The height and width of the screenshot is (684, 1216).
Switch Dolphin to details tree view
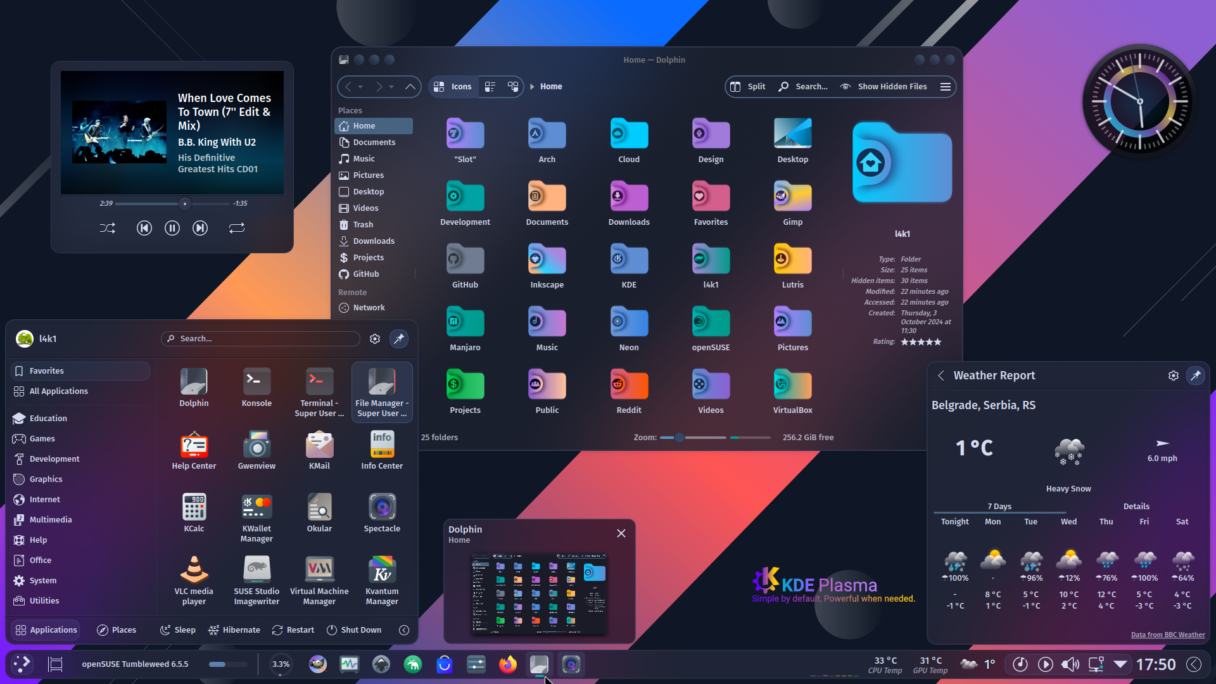point(513,87)
